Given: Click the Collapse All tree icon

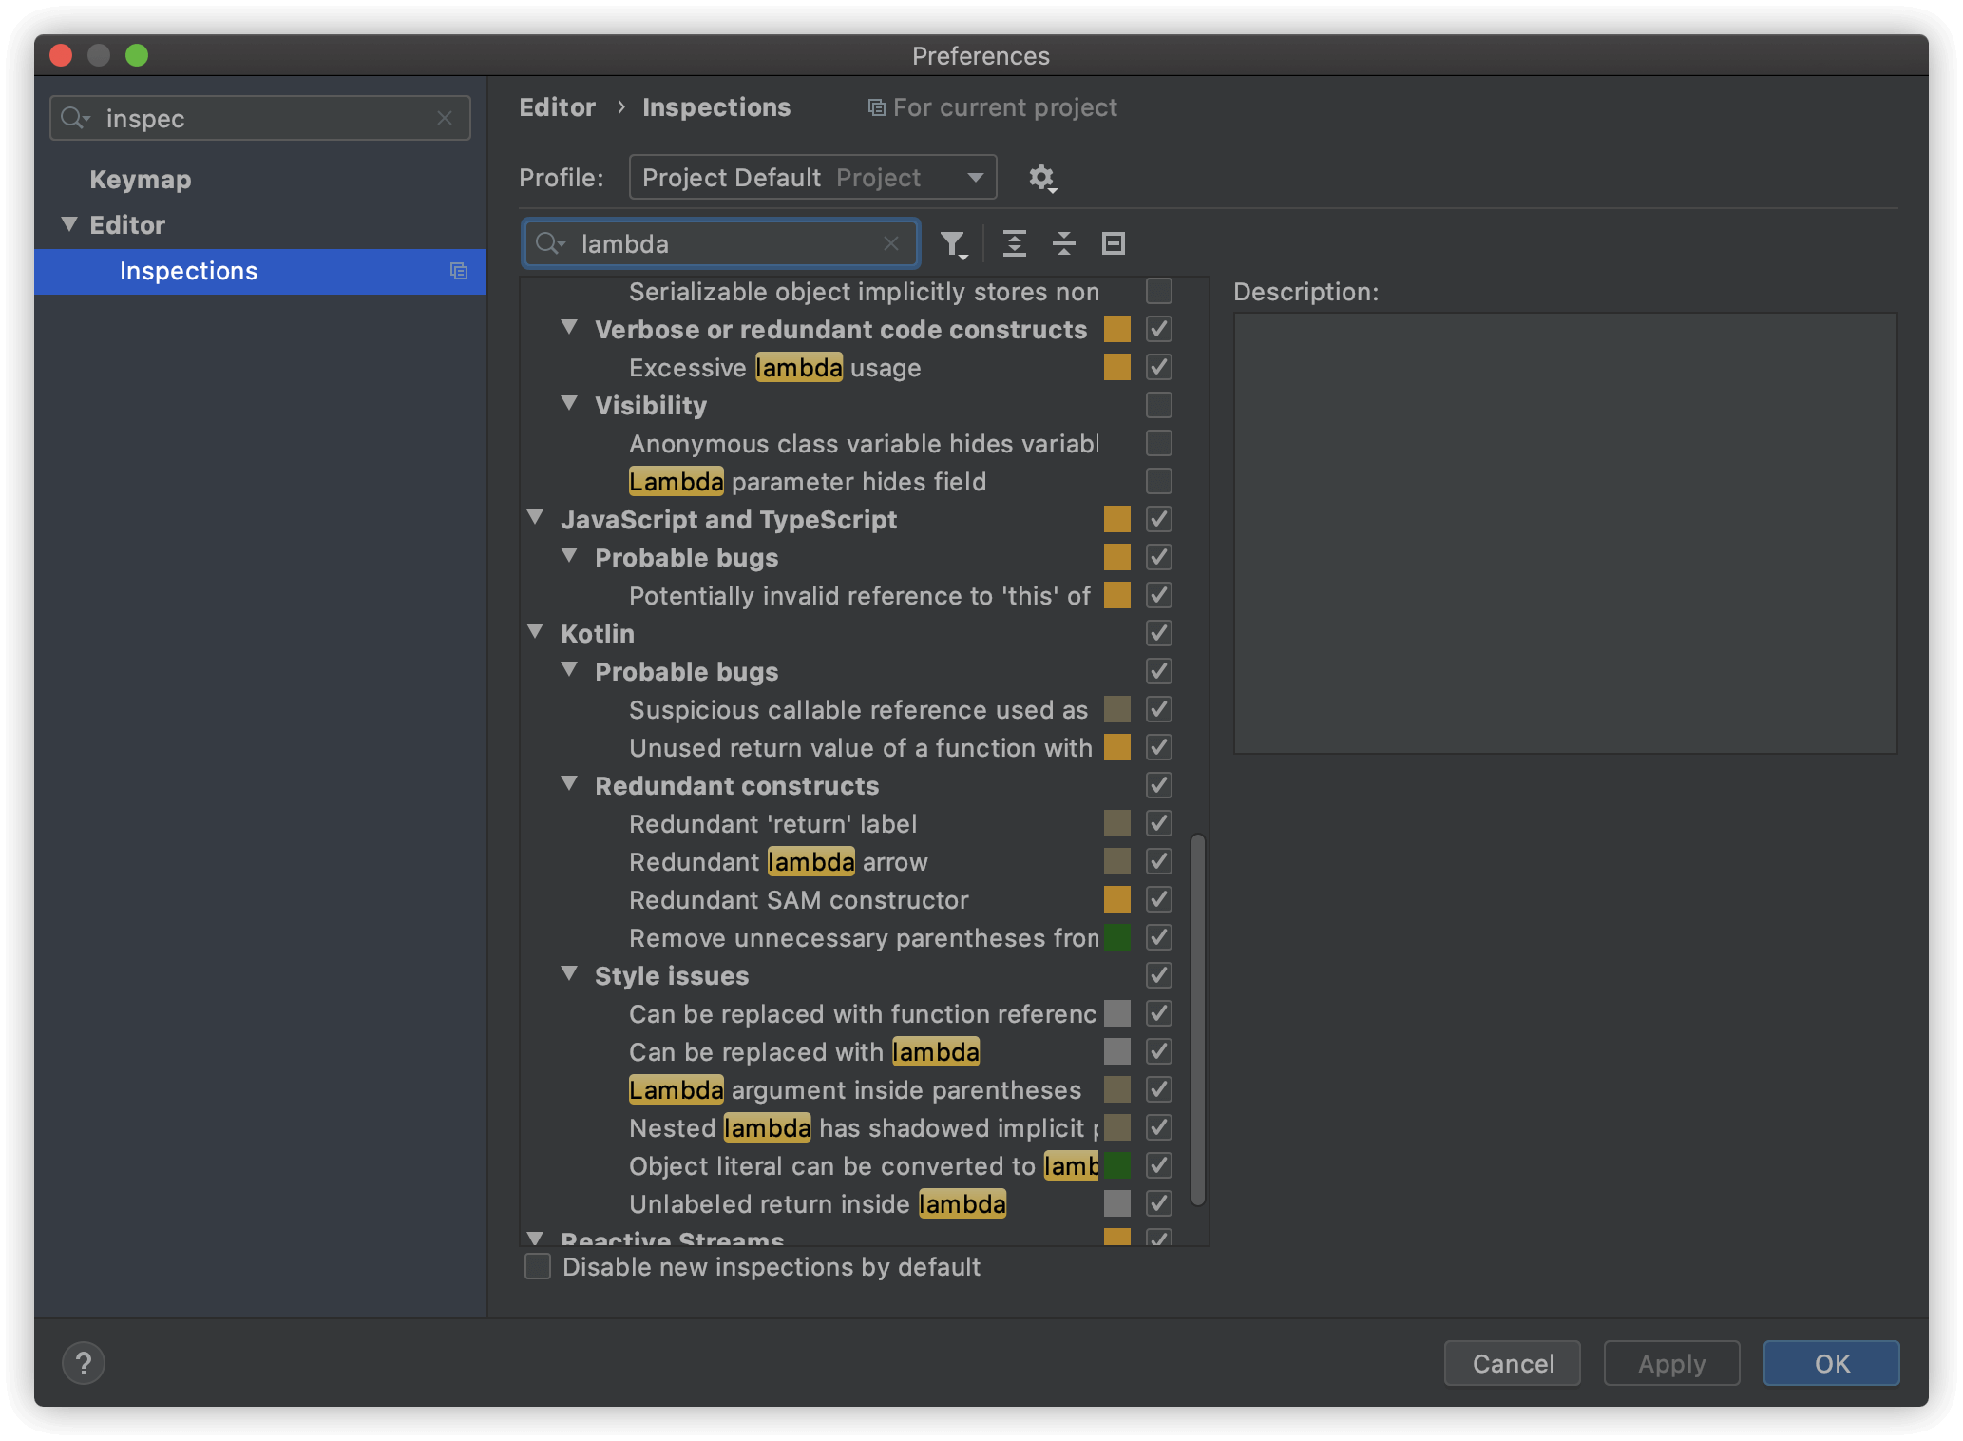Looking at the screenshot, I should [x=1063, y=244].
